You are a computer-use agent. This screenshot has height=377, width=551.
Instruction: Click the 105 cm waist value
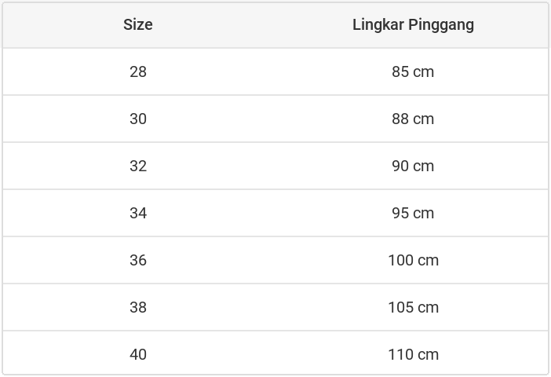click(413, 307)
